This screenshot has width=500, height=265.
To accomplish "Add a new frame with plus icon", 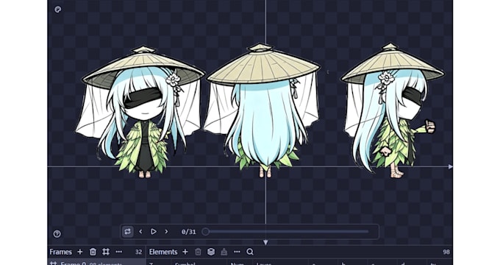I will tap(80, 252).
